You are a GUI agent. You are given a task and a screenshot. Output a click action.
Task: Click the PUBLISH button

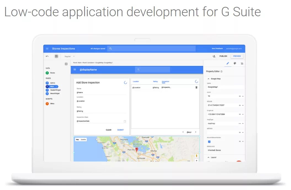click(x=223, y=56)
